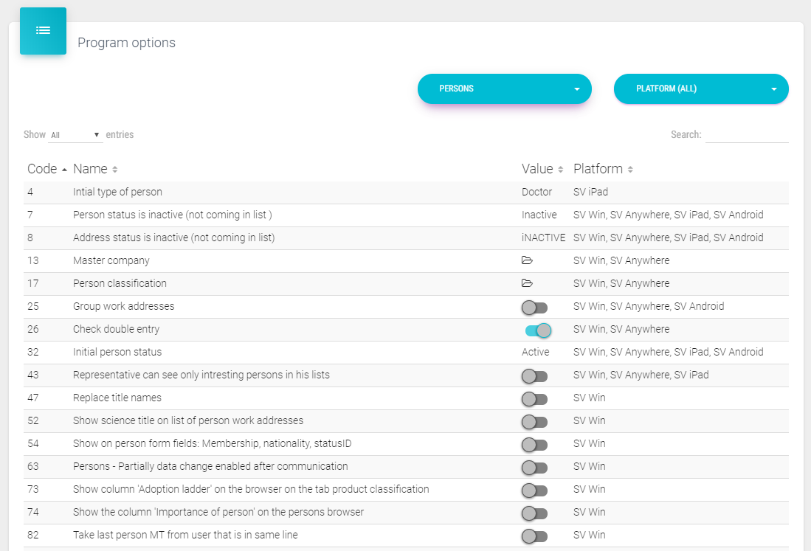Open Person classification folder icon
The height and width of the screenshot is (551, 811).
coord(527,283)
